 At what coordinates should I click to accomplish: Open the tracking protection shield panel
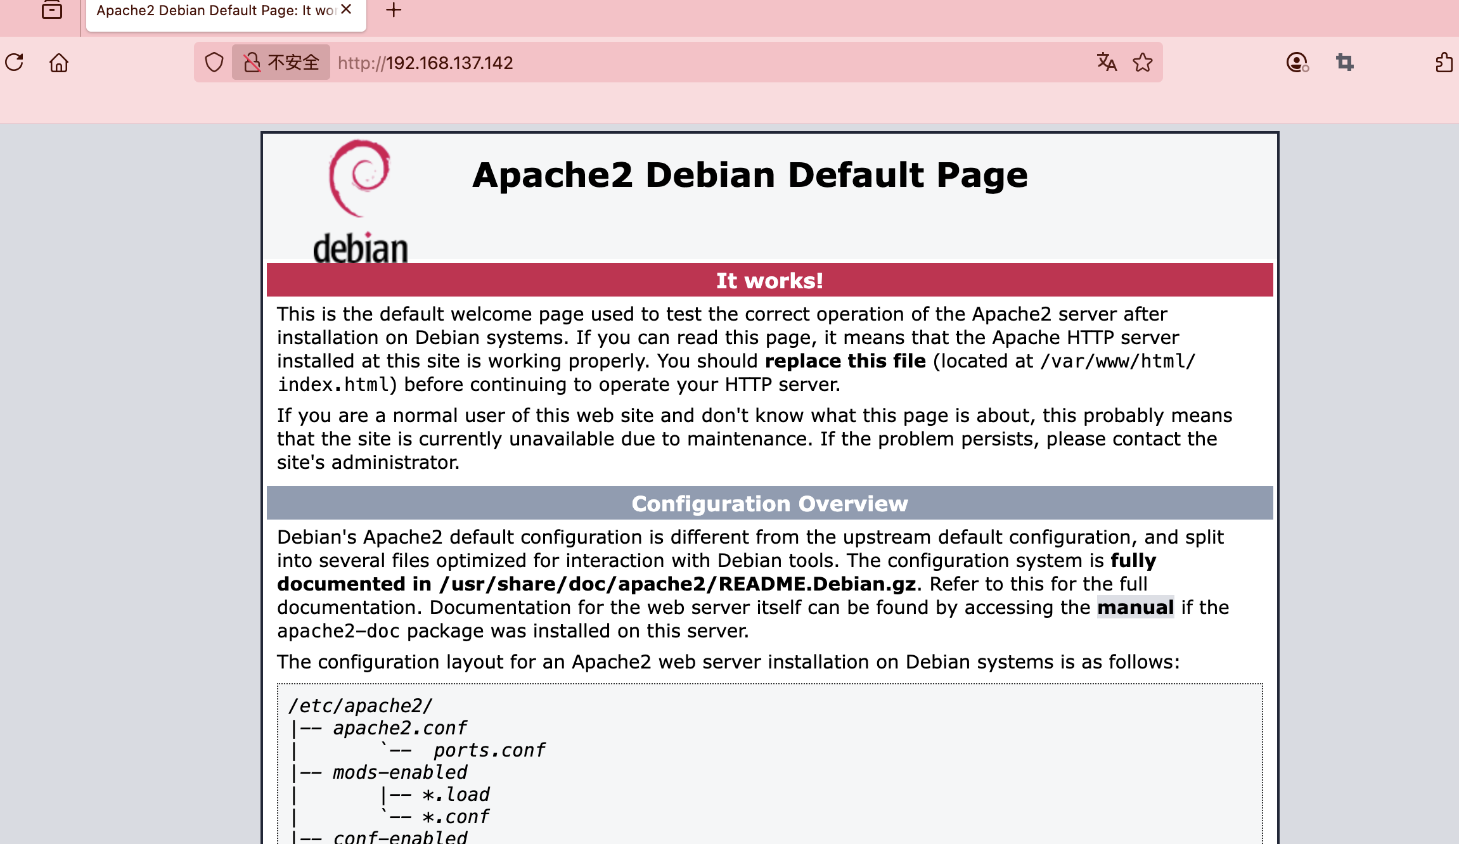[x=214, y=62]
